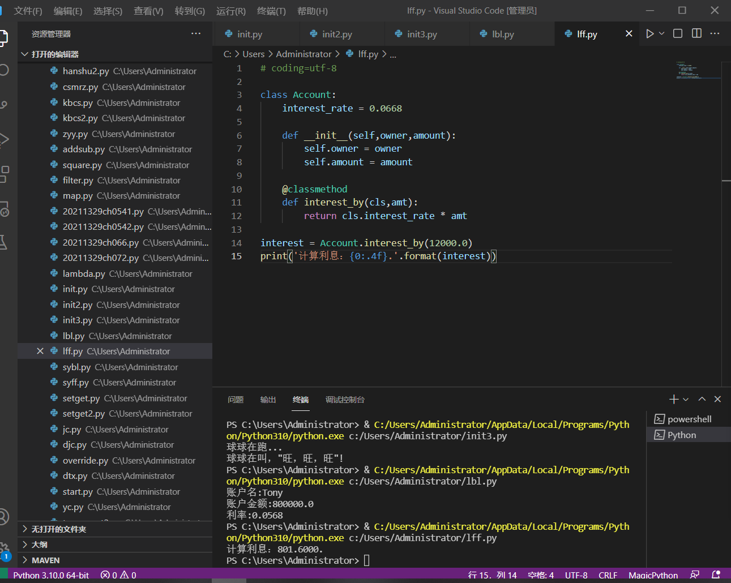This screenshot has width=731, height=583.
Task: Open the Accounts icon in activity bar
Action: [3, 516]
